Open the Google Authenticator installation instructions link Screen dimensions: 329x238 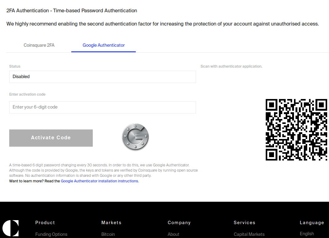click(100, 181)
